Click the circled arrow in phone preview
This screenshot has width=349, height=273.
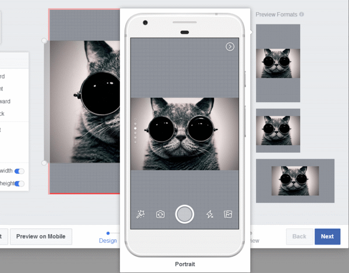coord(230,46)
